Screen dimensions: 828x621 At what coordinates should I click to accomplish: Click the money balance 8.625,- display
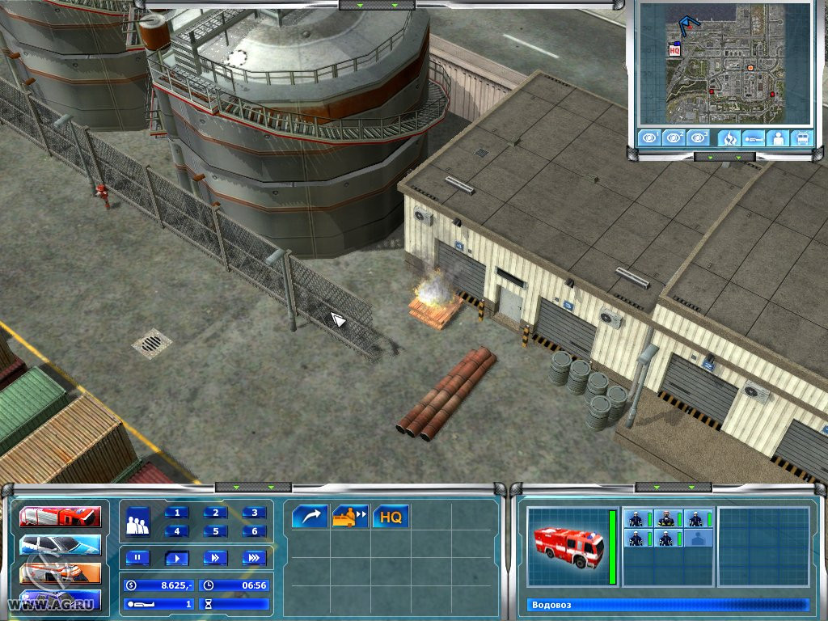[x=159, y=585]
